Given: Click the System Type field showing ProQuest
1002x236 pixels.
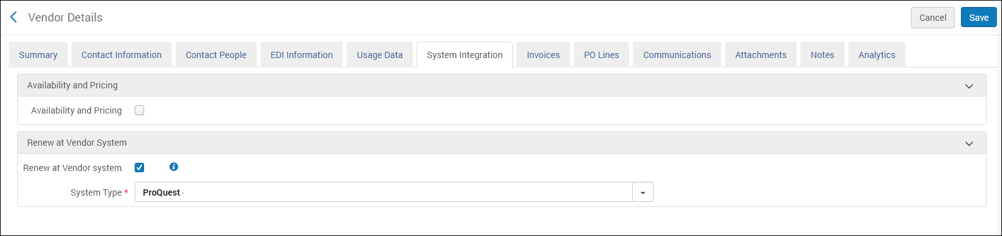Looking at the screenshot, I should tap(384, 192).
